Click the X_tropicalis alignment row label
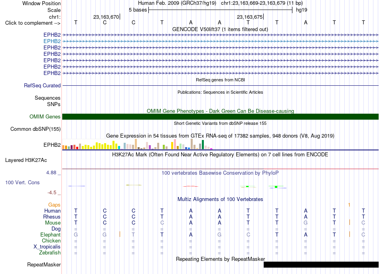 (x=47, y=247)
